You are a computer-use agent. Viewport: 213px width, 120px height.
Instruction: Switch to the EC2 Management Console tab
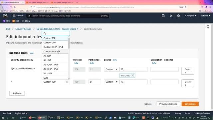(x=12, y=2)
